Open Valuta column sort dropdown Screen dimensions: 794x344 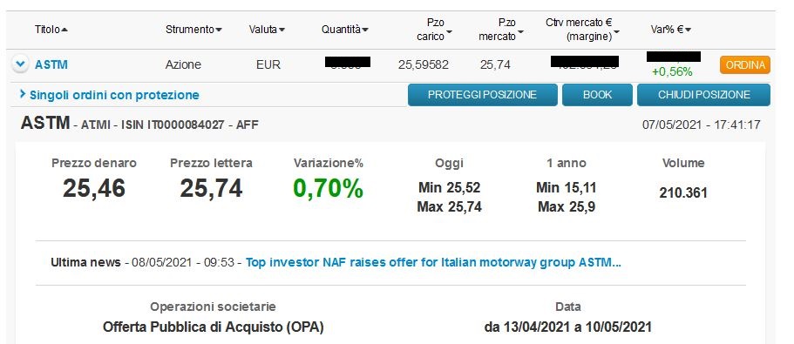tap(282, 30)
